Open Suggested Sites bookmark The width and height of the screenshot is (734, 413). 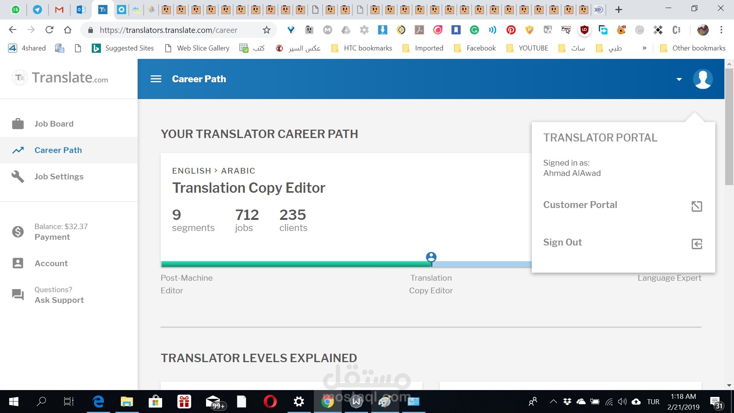click(x=123, y=48)
